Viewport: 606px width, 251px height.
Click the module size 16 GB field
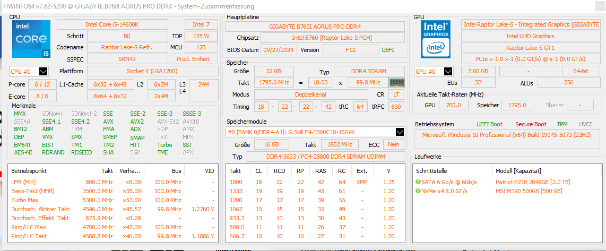point(272,144)
